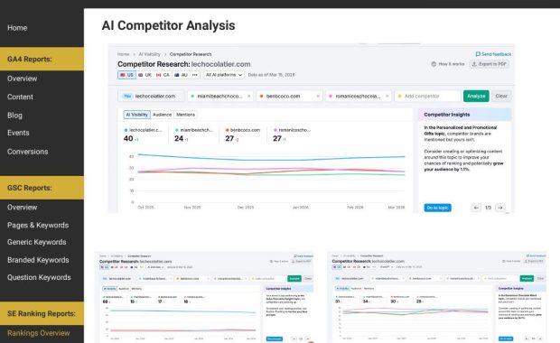Viewport: 560px width, 343px height.
Task: Switch to the Audience tab
Action: (x=163, y=115)
